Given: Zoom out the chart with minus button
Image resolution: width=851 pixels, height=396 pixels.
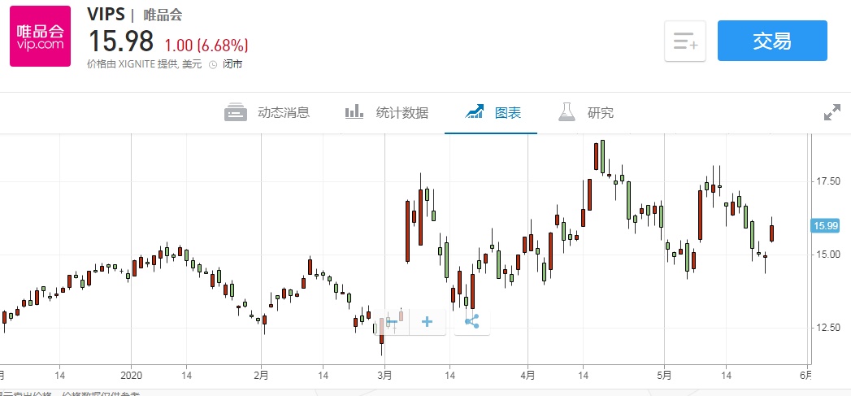Looking at the screenshot, I should click(391, 322).
